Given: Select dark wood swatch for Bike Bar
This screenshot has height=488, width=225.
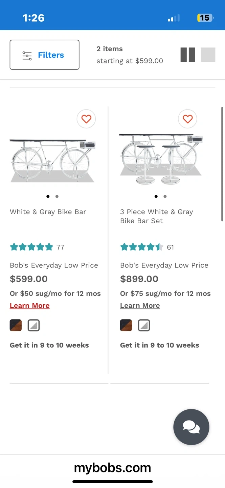Looking at the screenshot, I should click(x=16, y=325).
